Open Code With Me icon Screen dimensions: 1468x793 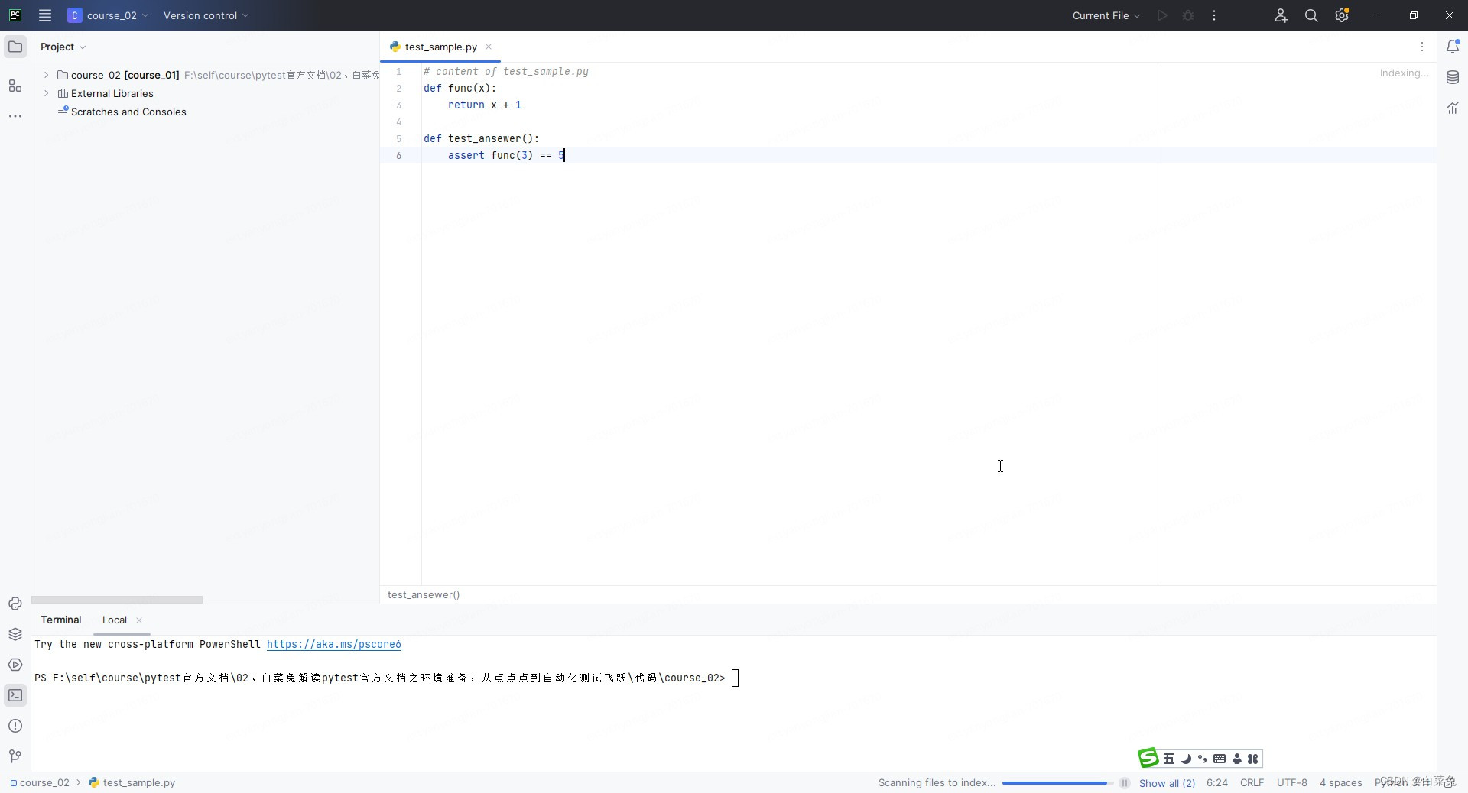pos(1281,15)
